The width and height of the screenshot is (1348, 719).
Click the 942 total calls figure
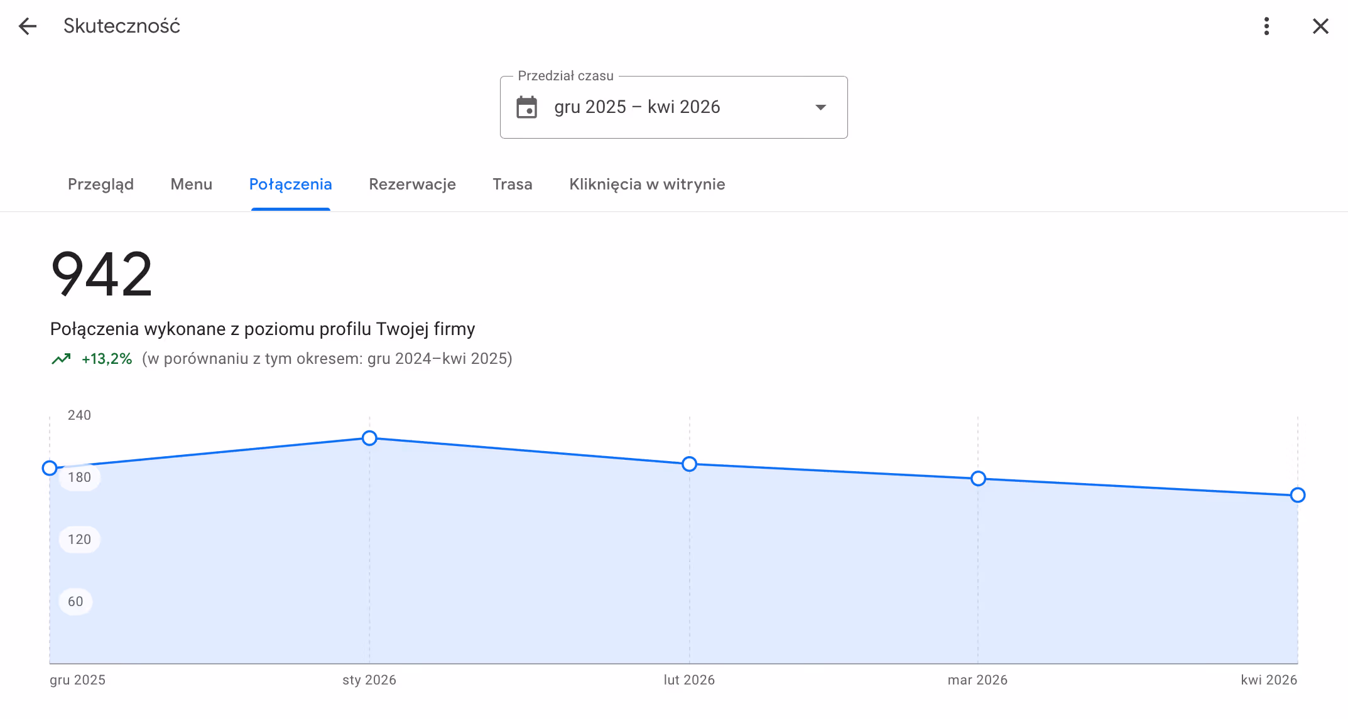(102, 274)
